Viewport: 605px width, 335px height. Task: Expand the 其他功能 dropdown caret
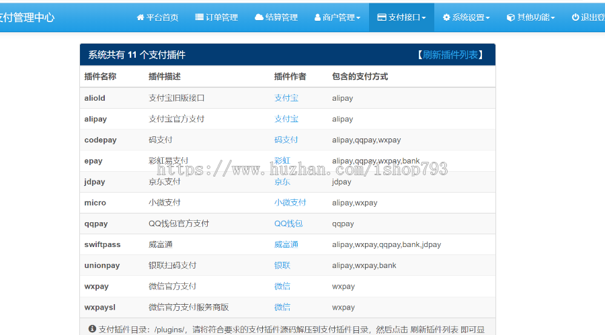coord(553,18)
